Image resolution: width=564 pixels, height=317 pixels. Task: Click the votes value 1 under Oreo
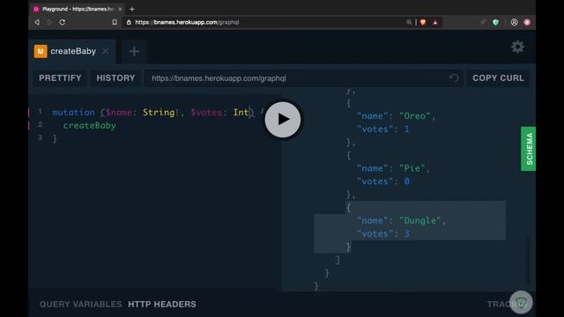point(407,129)
